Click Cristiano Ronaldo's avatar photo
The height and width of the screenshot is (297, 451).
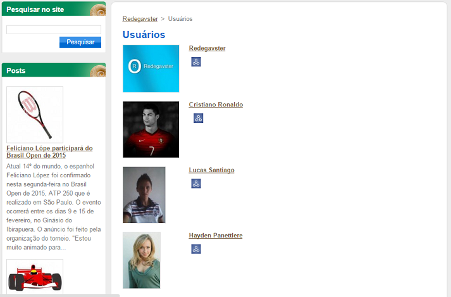coord(151,129)
